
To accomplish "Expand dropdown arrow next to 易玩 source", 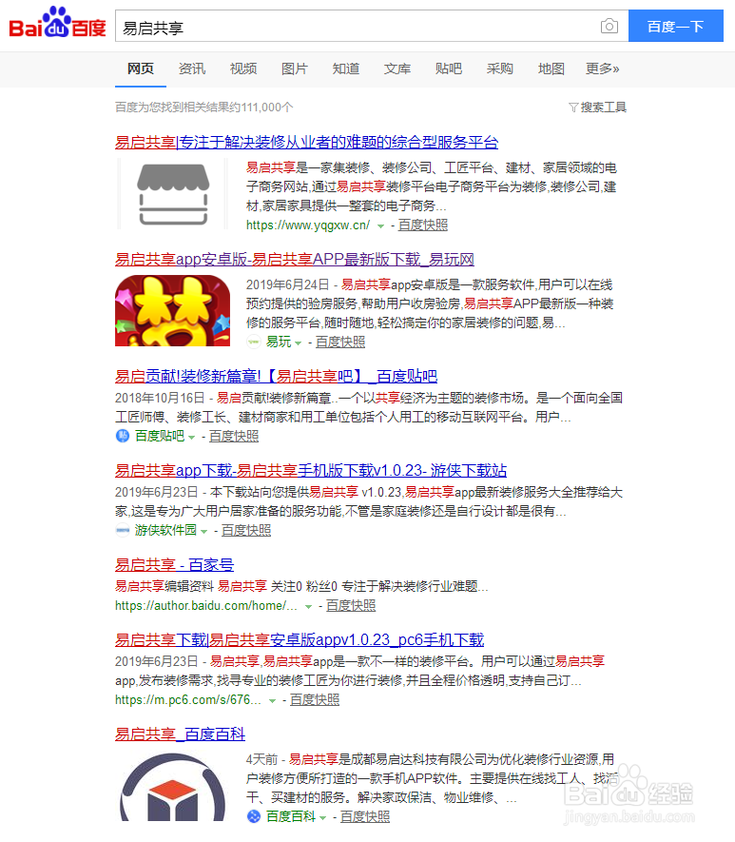I will (x=299, y=343).
